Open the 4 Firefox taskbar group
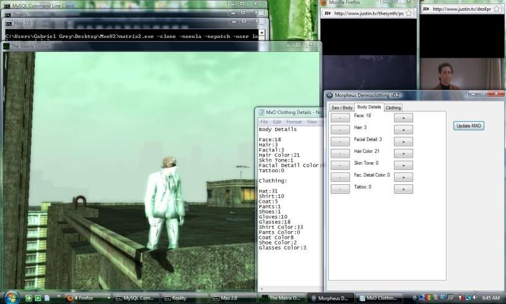The height and width of the screenshot is (304, 506). pos(88,298)
